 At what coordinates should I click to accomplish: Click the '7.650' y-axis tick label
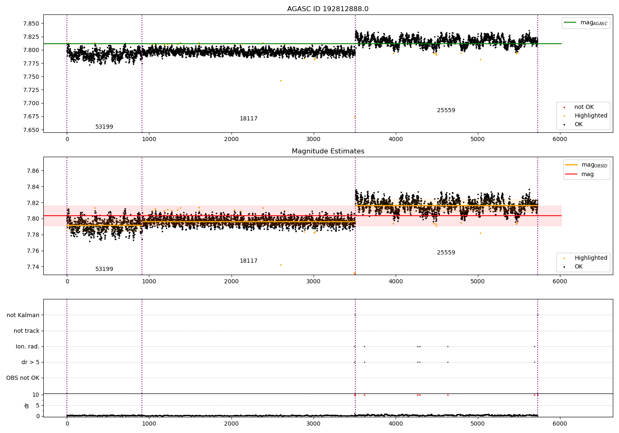click(x=31, y=130)
